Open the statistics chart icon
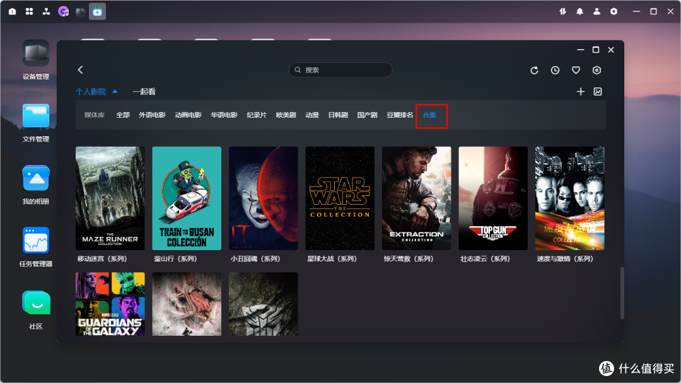The height and width of the screenshot is (383, 681). [x=598, y=91]
